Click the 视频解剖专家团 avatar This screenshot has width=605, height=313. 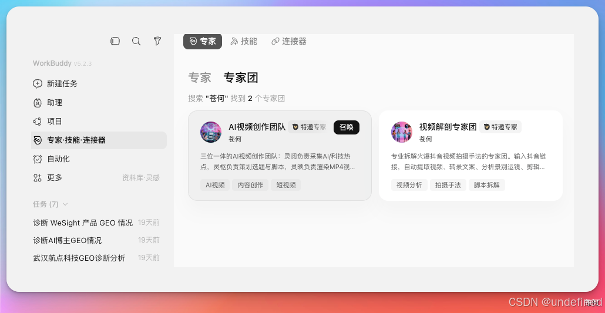click(x=402, y=132)
